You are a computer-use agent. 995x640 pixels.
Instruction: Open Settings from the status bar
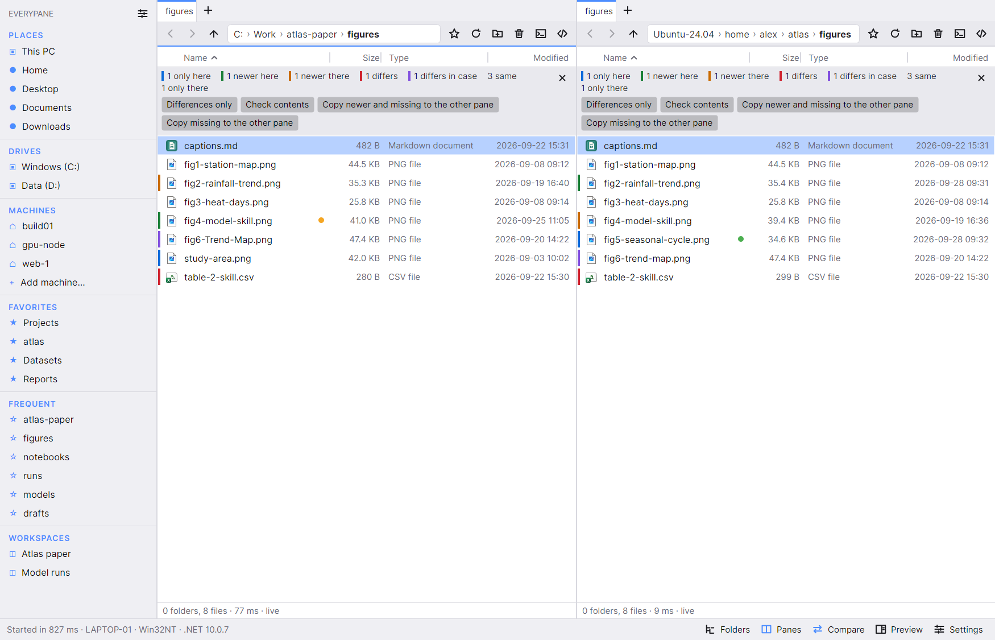958,630
